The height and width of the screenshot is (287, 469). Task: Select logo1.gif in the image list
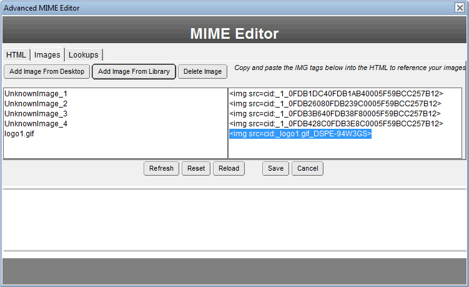pyautogui.click(x=19, y=134)
